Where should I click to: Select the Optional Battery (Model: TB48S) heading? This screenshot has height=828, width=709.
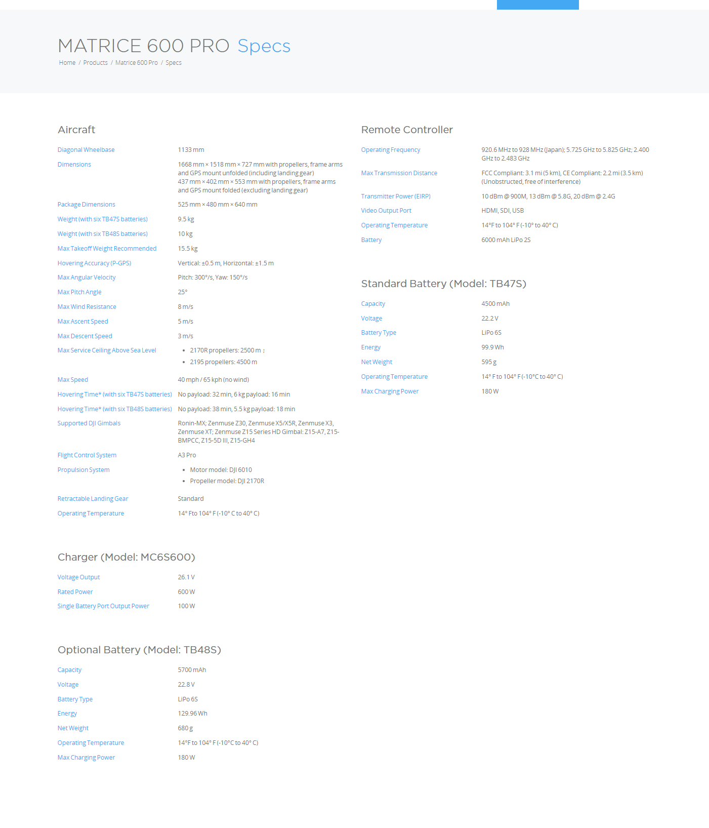[140, 650]
